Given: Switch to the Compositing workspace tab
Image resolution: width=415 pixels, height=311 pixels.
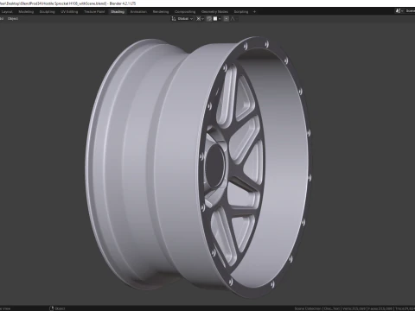Looking at the screenshot, I should click(x=185, y=12).
